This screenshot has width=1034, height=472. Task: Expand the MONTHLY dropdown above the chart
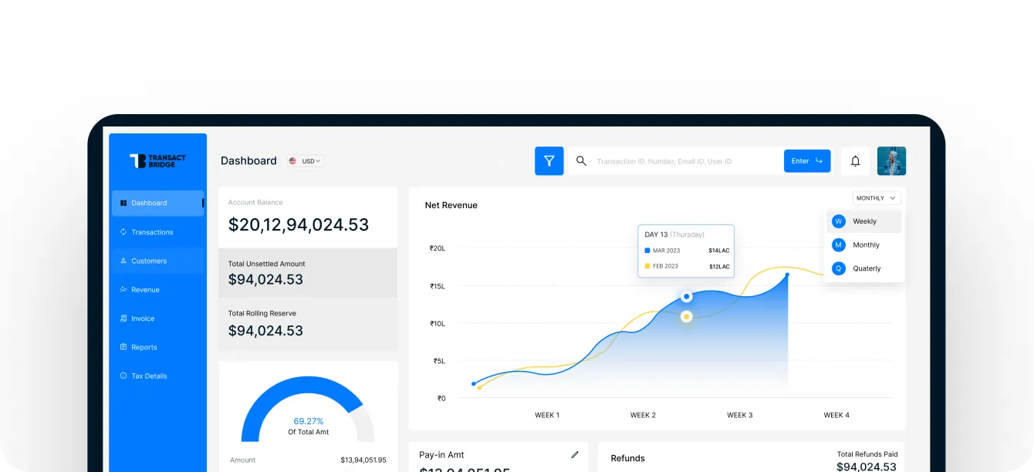point(876,197)
